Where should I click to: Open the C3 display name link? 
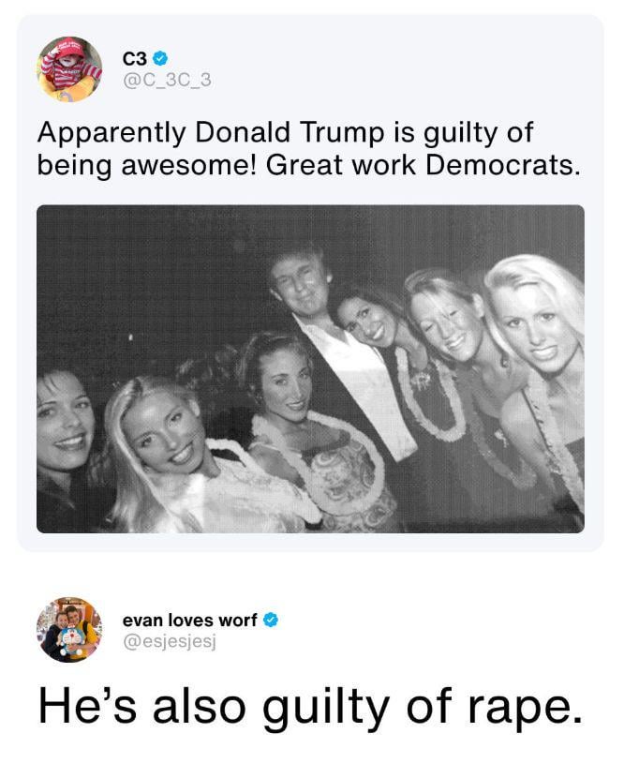134,59
